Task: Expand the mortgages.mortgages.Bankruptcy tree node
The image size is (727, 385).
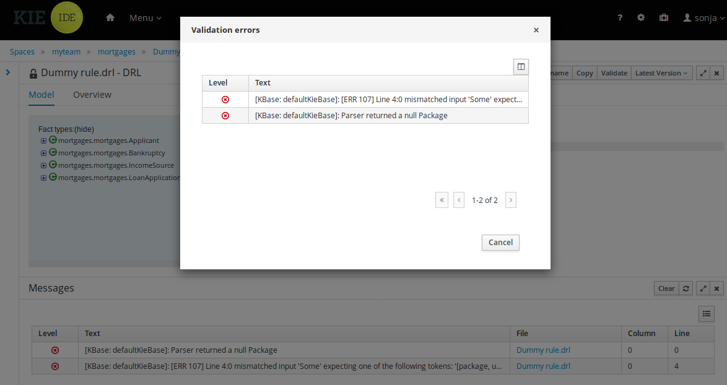Action: 43,154
